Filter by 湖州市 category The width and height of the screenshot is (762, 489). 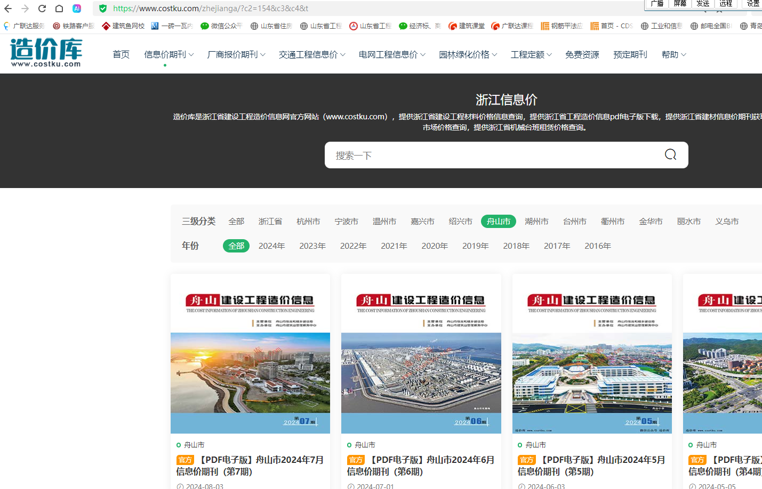coord(536,221)
